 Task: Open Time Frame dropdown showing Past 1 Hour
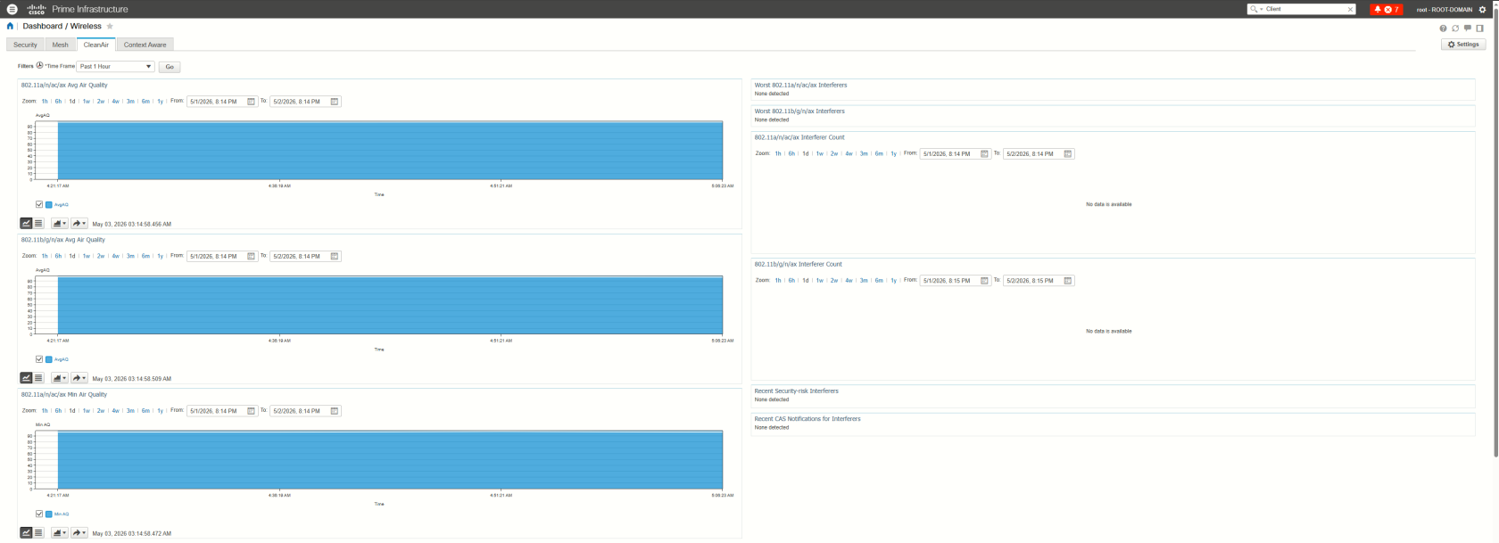115,67
